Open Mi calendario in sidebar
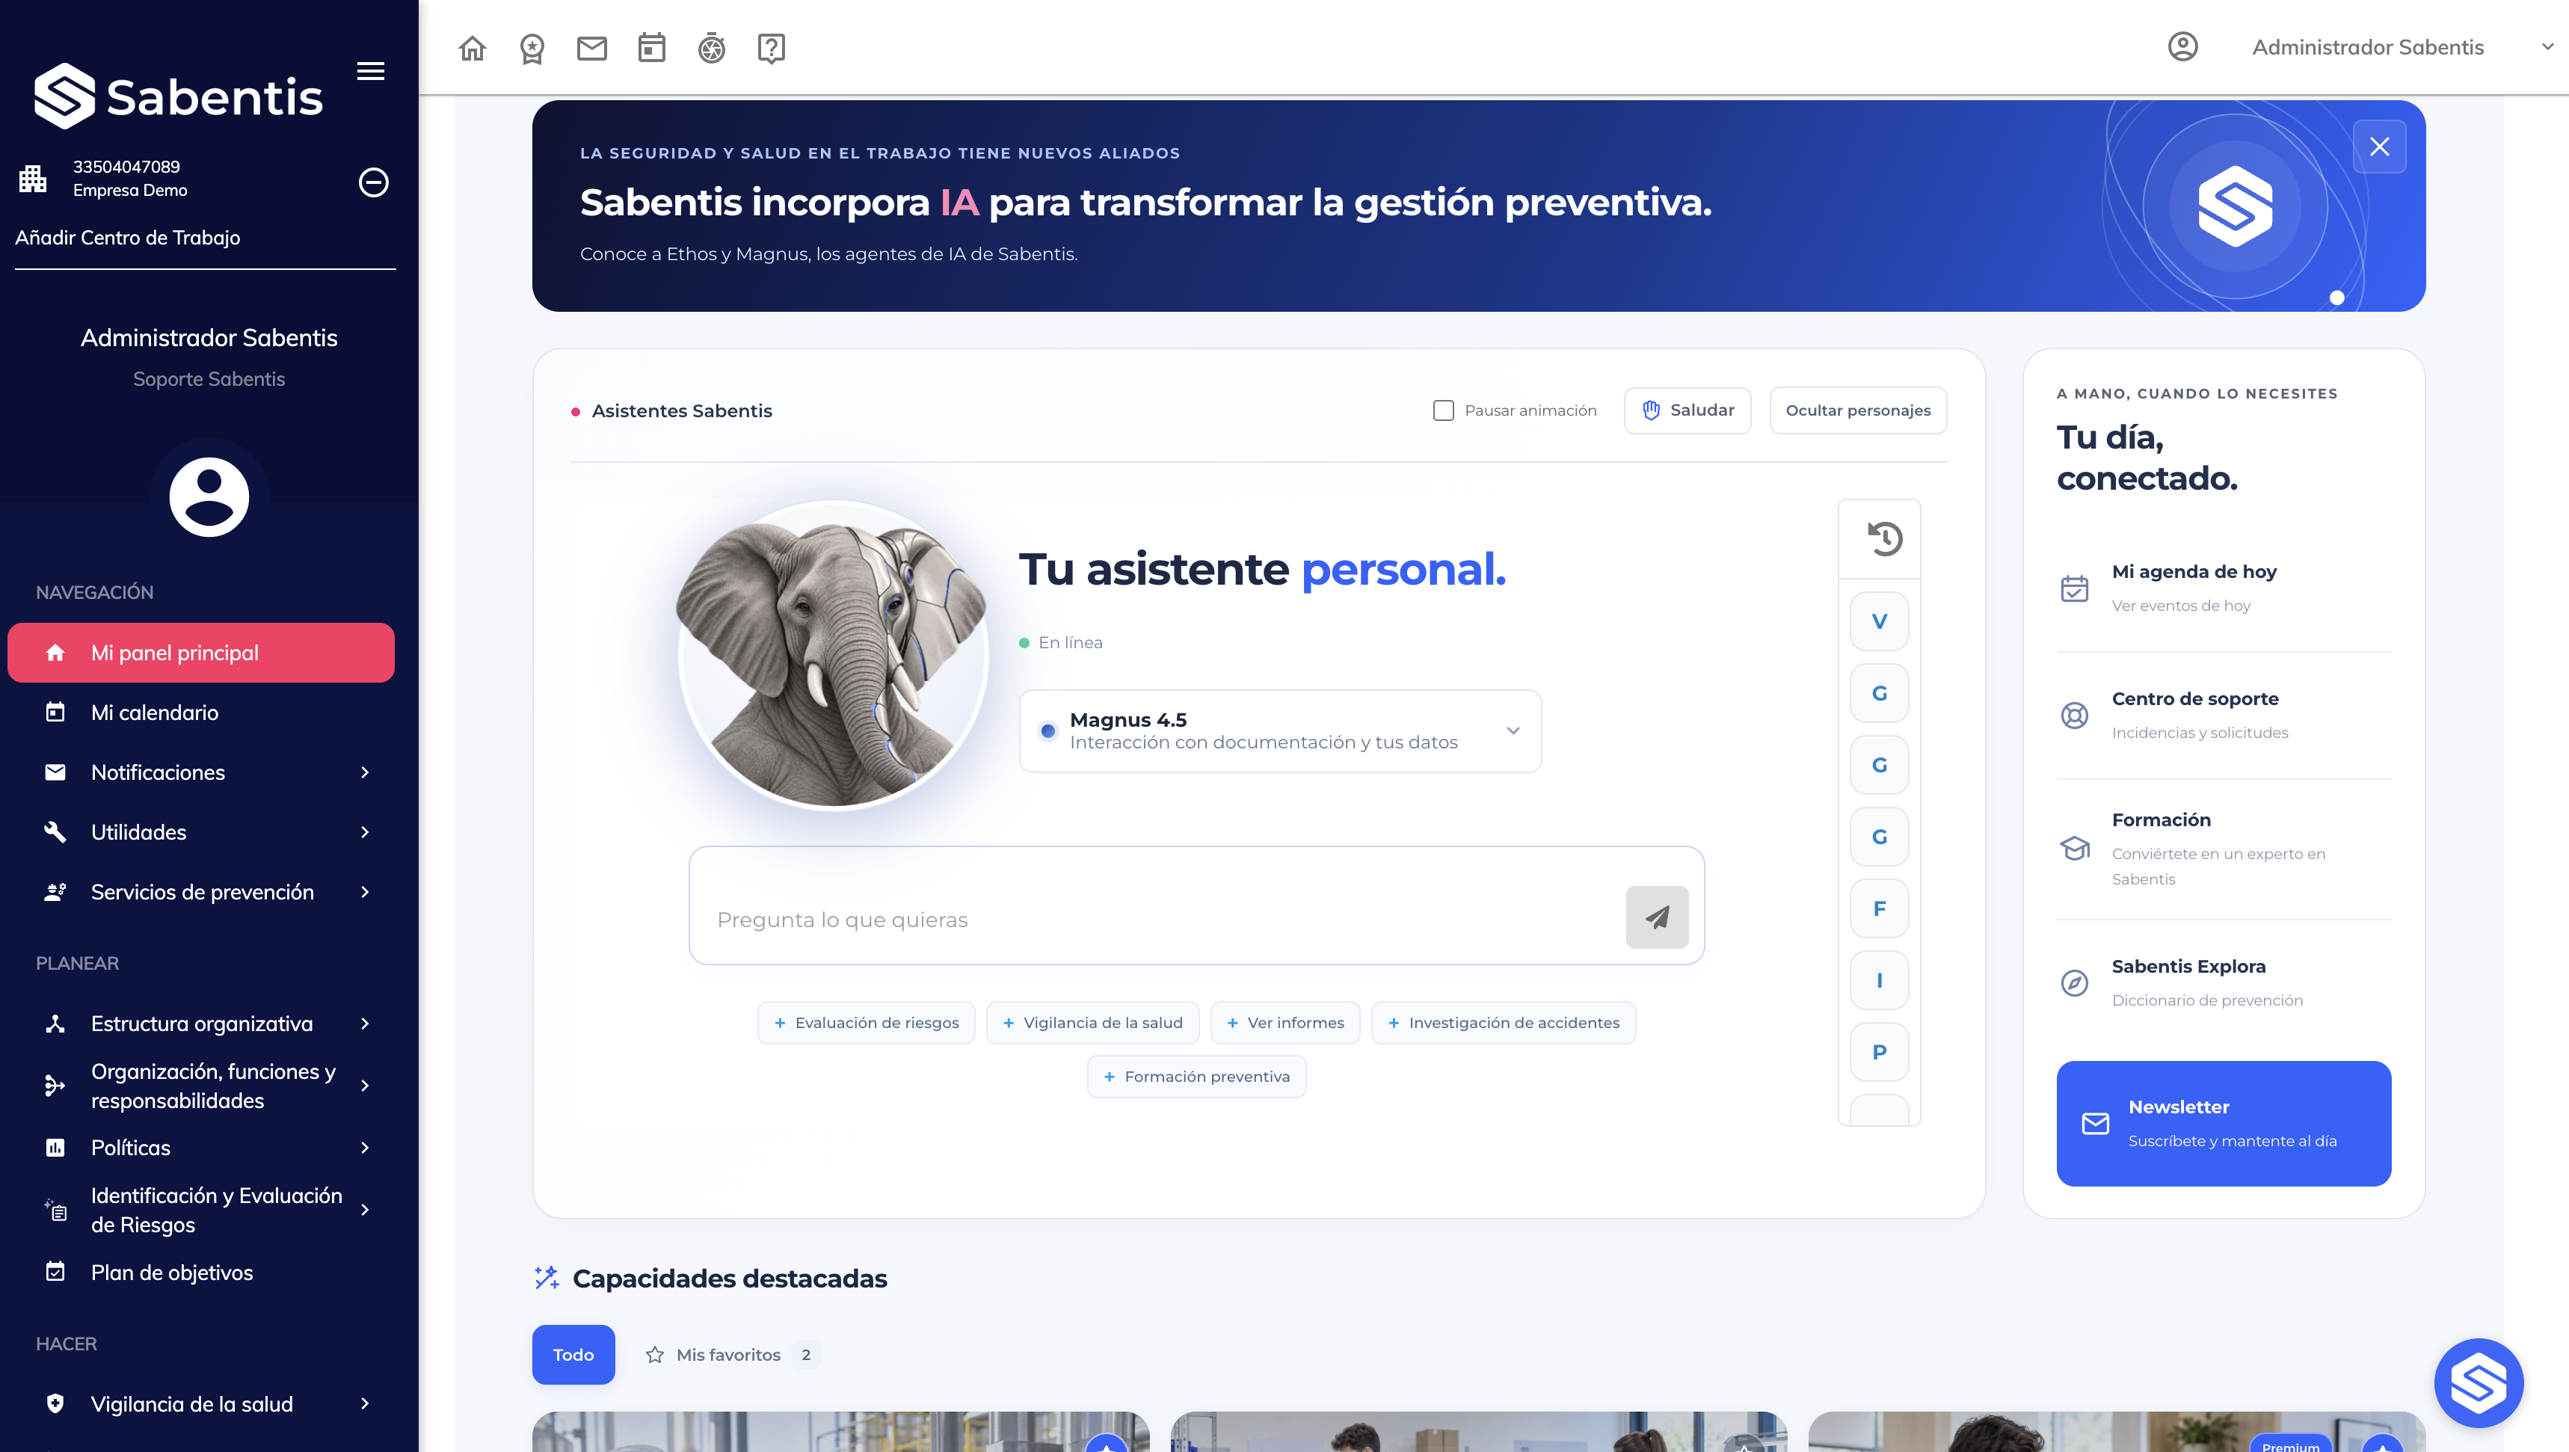2569x1452 pixels. pyautogui.click(x=200, y=712)
